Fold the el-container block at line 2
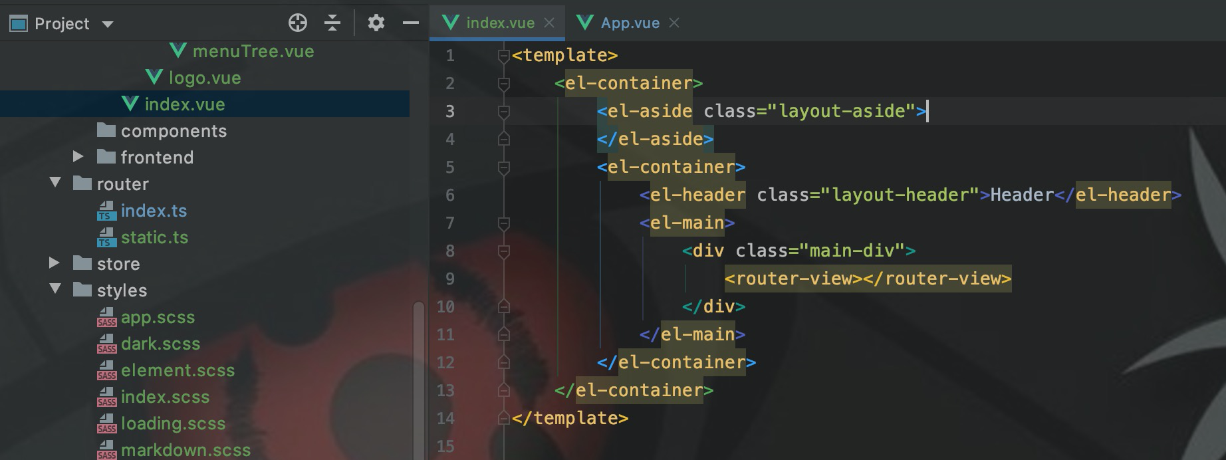This screenshot has width=1226, height=460. coord(504,84)
